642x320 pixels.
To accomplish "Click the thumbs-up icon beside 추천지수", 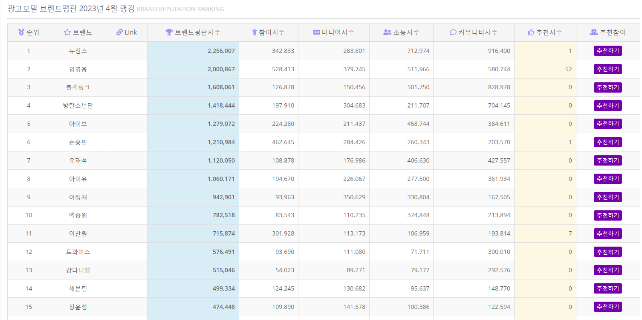I will tap(531, 32).
